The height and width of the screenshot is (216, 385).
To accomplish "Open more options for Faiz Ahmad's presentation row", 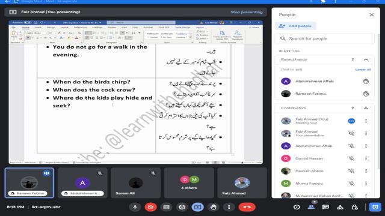I will tap(366, 133).
